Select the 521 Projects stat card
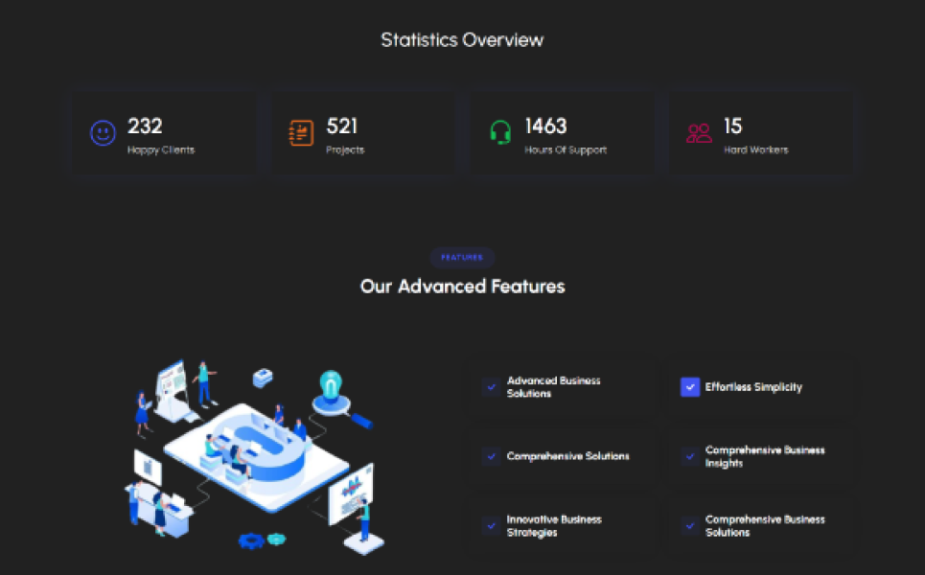925x575 pixels. (x=364, y=133)
